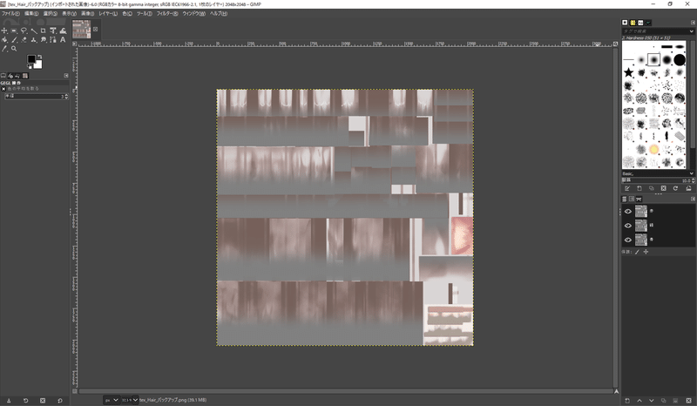Raise the selected layer
The width and height of the screenshot is (697, 406).
click(x=639, y=401)
